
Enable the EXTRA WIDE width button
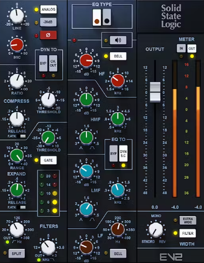point(188,220)
